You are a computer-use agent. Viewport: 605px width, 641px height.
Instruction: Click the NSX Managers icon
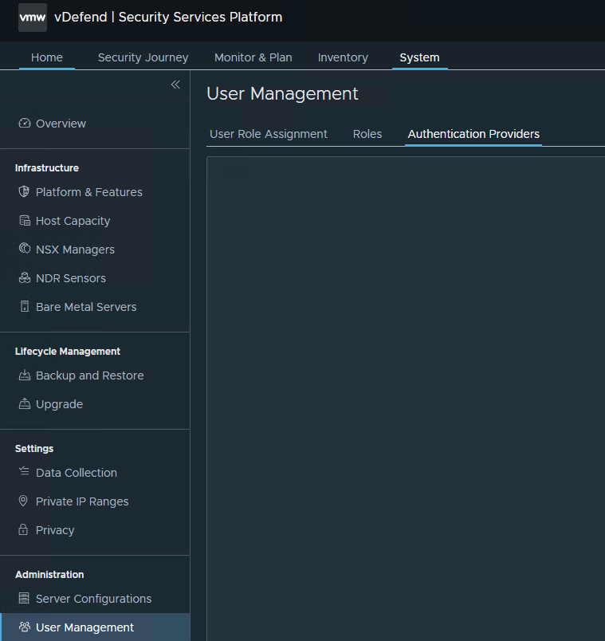click(25, 249)
